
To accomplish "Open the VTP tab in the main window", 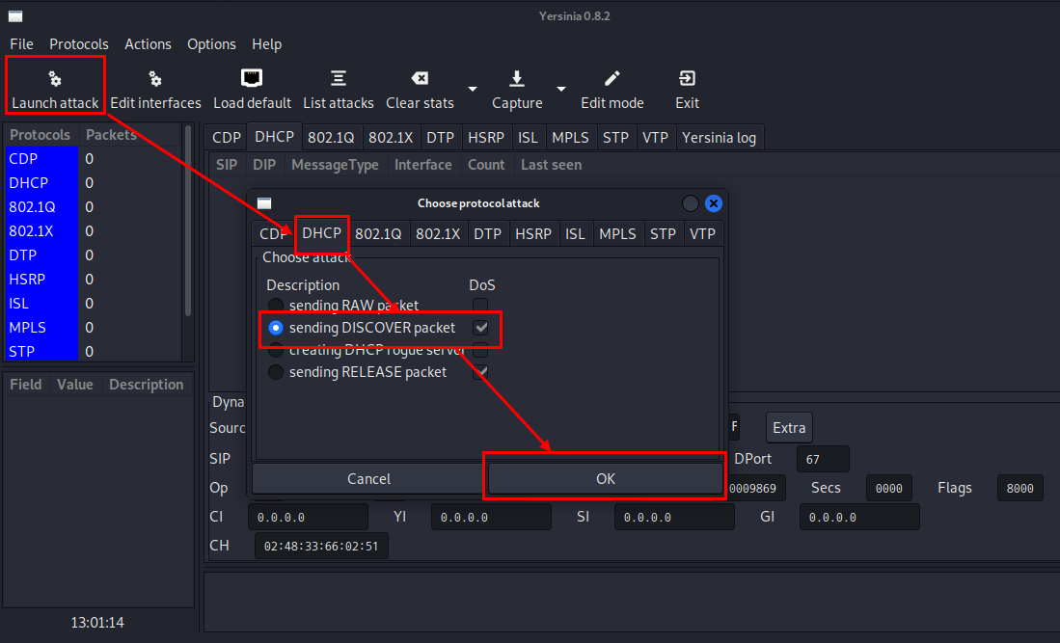I will 656,137.
